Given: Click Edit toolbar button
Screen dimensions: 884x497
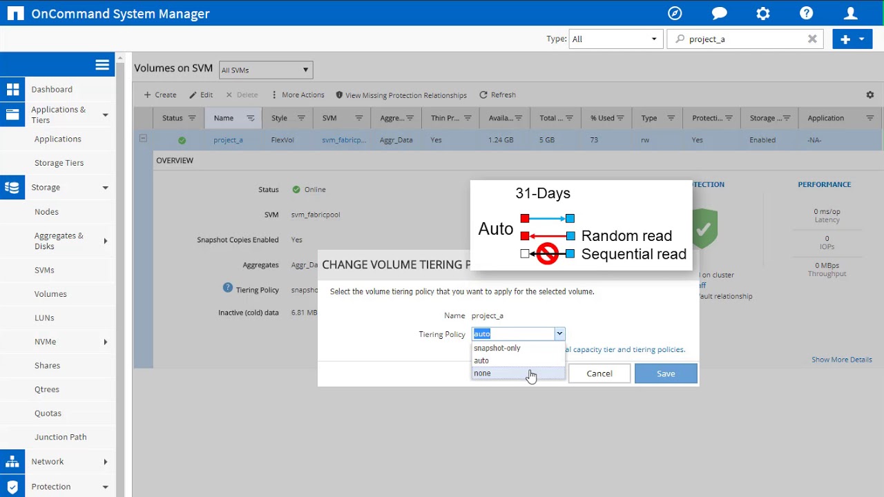Looking at the screenshot, I should 201,95.
